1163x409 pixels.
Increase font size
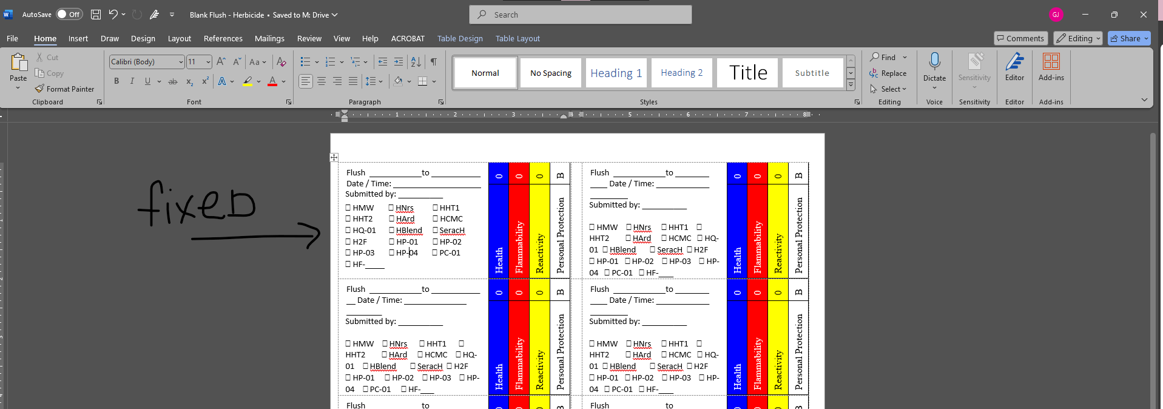(x=221, y=61)
